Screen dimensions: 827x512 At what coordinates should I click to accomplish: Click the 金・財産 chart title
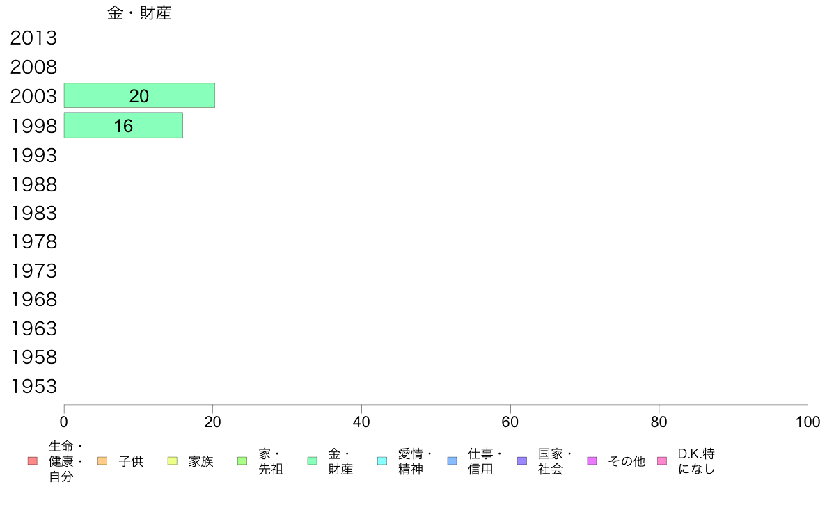click(139, 13)
